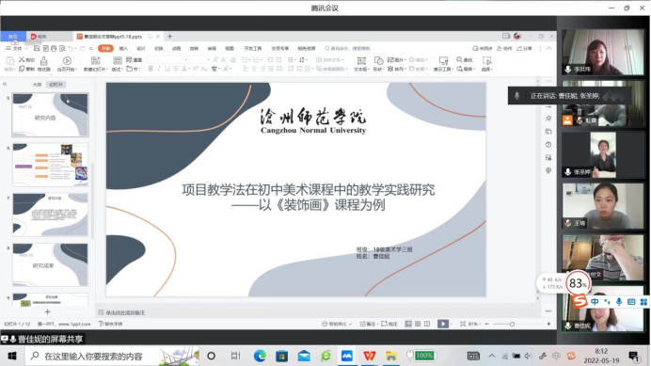Click the WPS Office icon in taskbar
This screenshot has height=366, width=651.
tap(369, 356)
